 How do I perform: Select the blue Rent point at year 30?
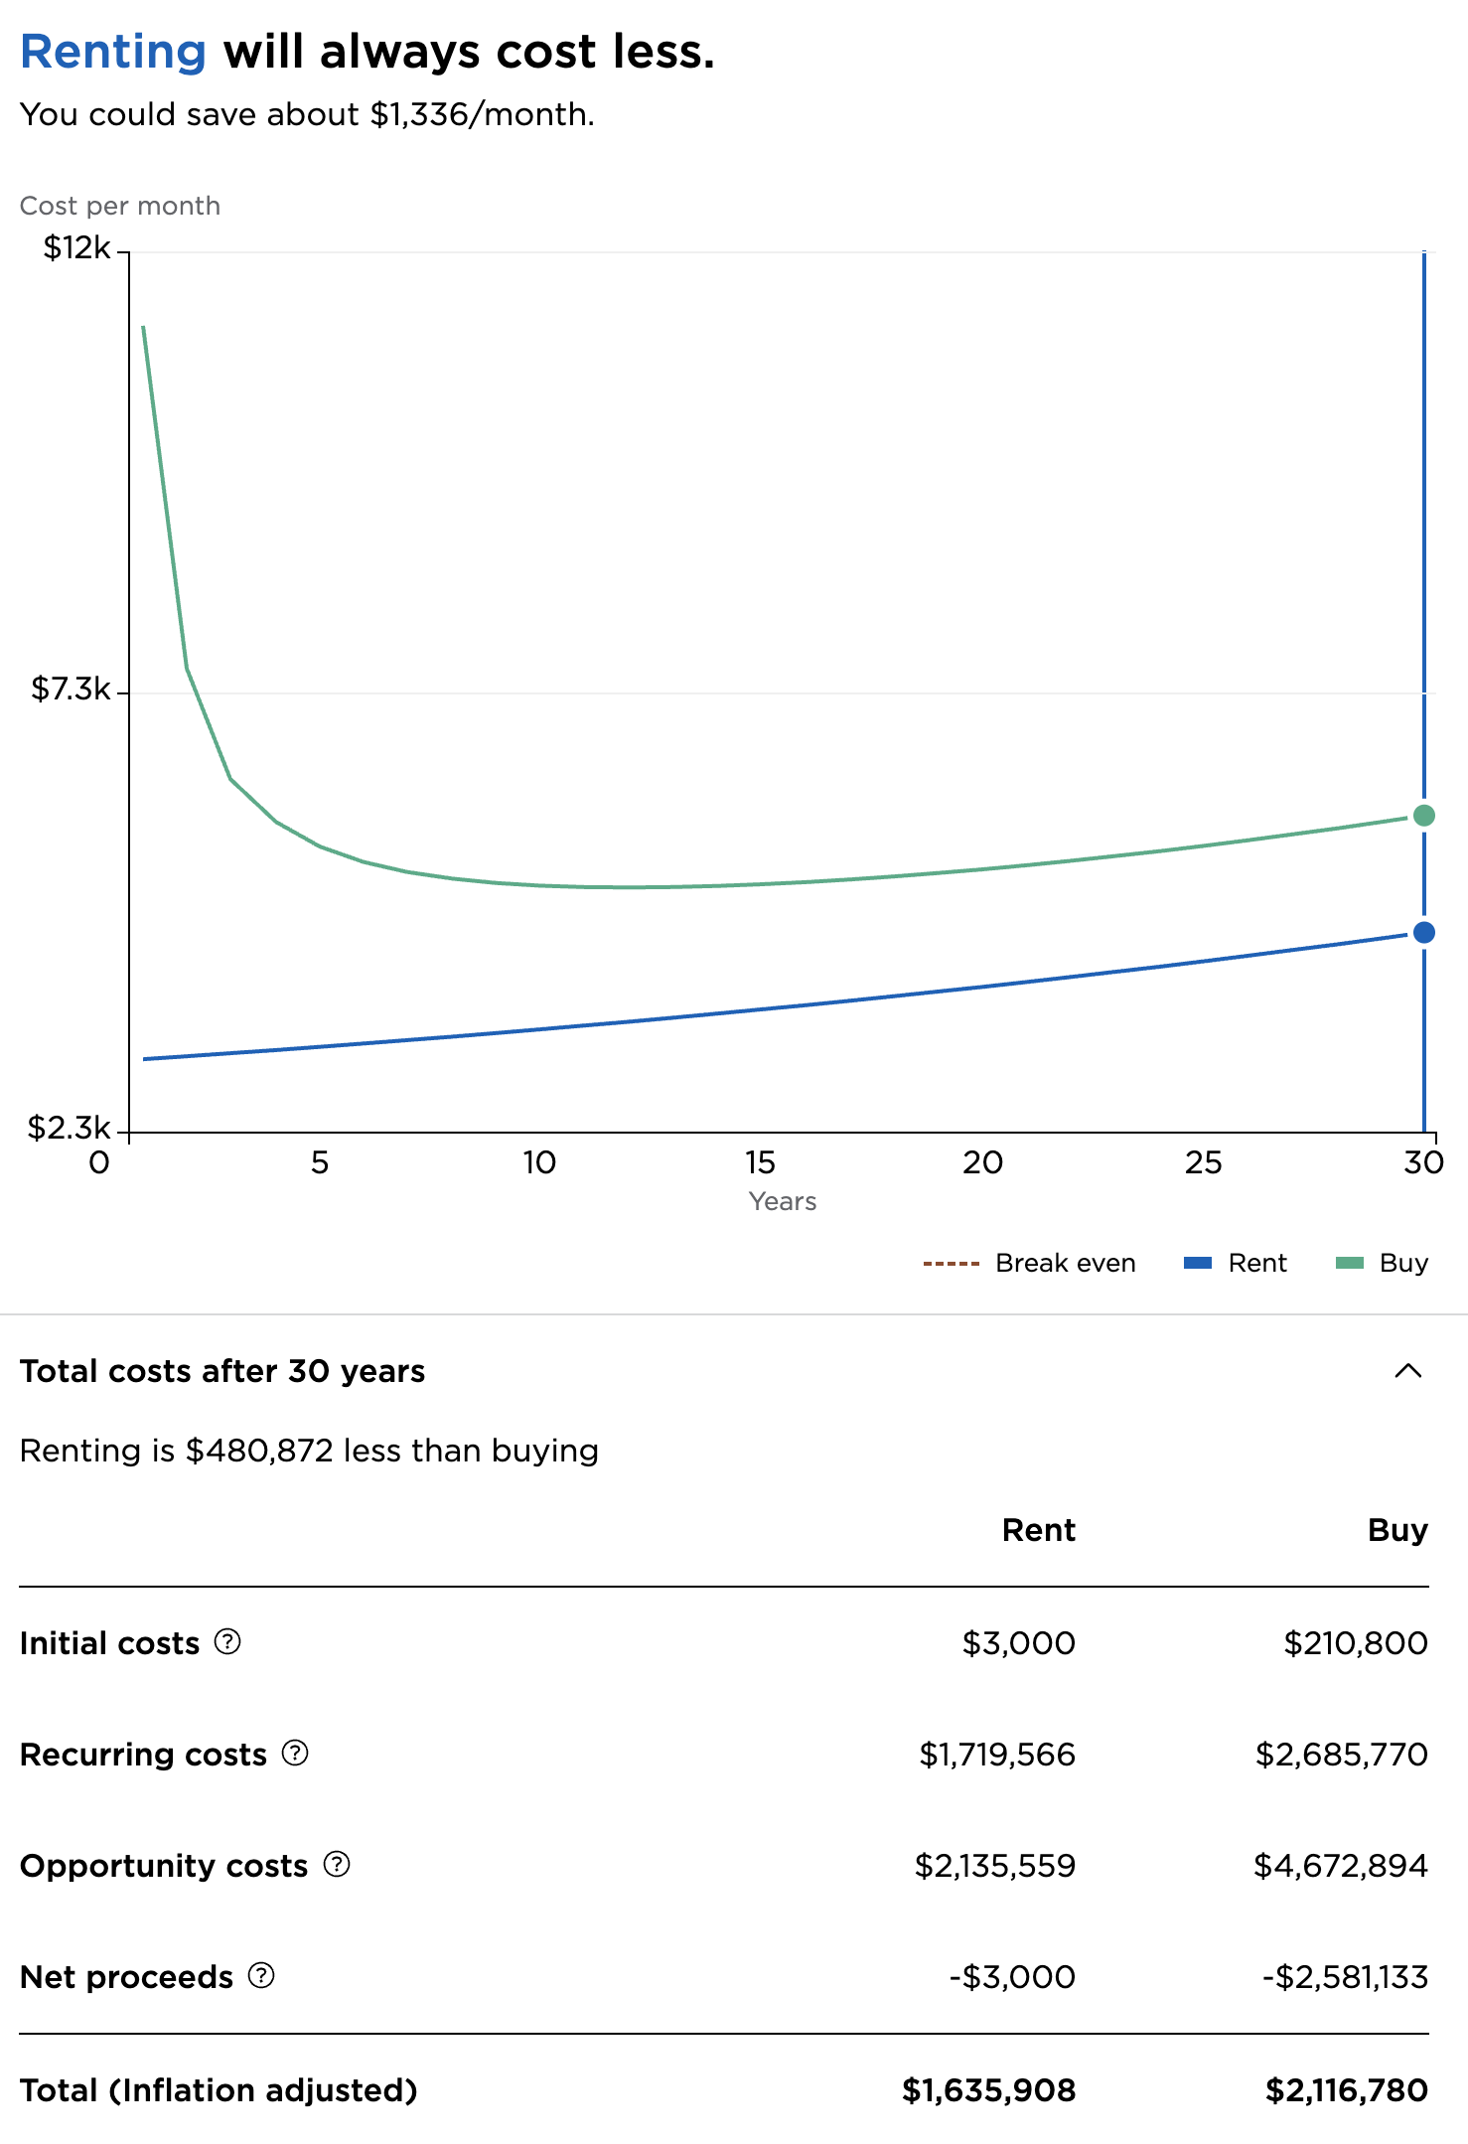pos(1423,932)
